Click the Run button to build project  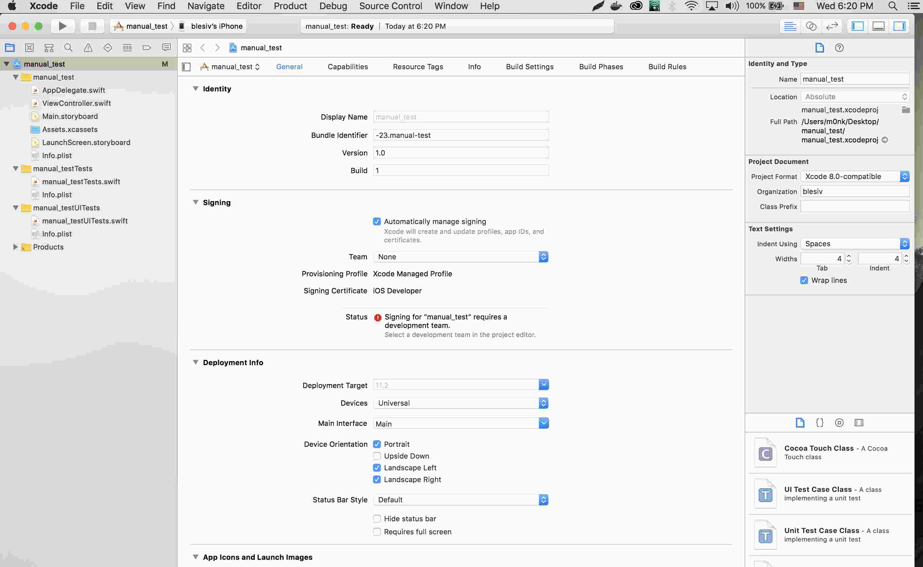[62, 26]
